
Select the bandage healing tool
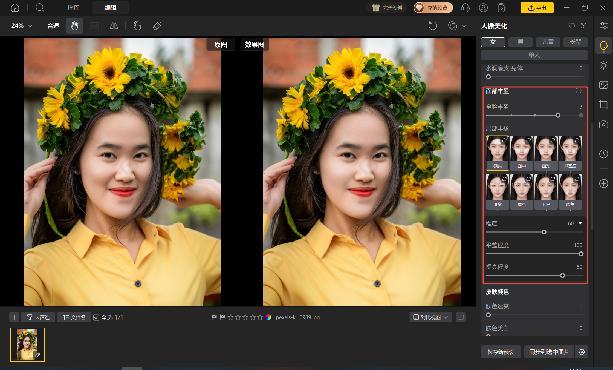point(157,26)
